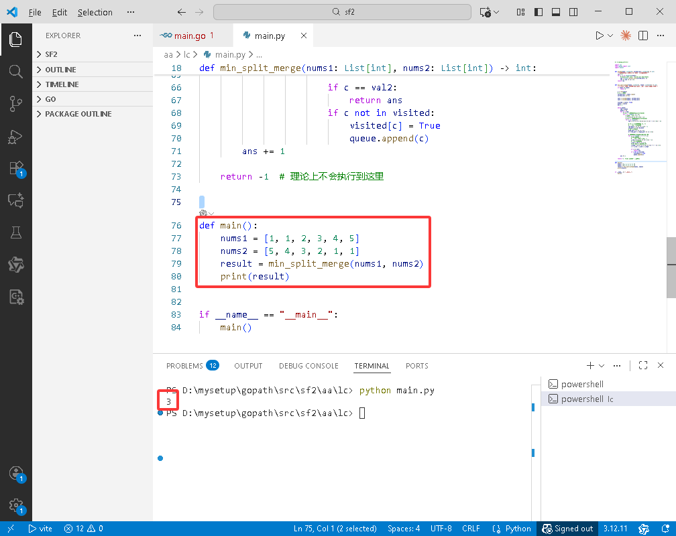
Task: Open the Run file options dropdown arrow
Action: coord(610,36)
